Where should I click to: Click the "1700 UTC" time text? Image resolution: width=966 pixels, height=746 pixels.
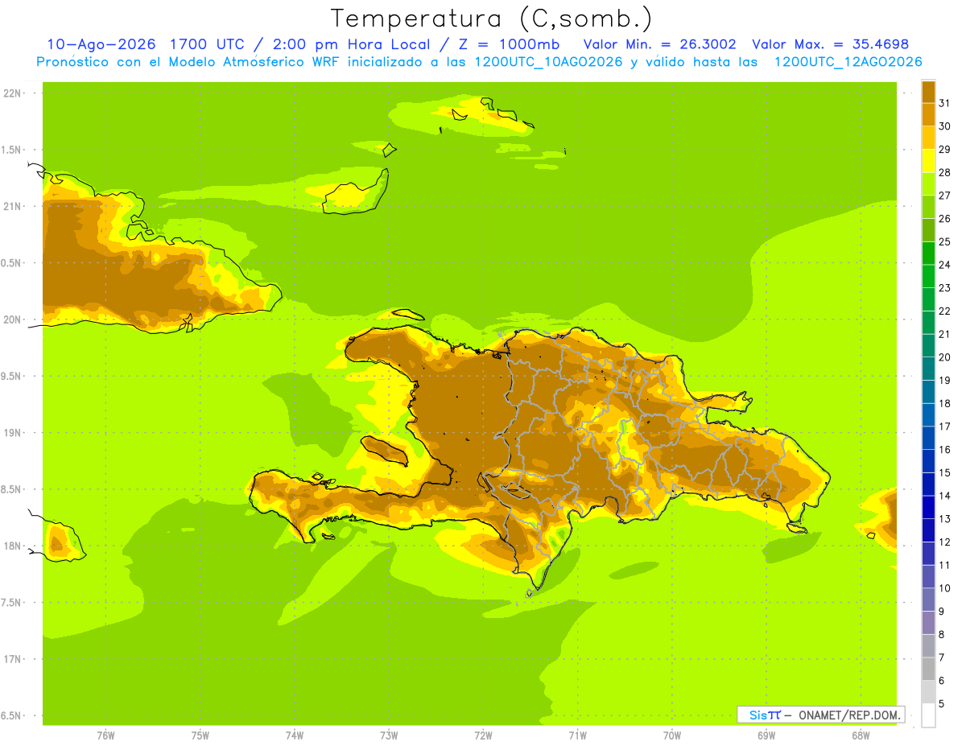tap(212, 44)
